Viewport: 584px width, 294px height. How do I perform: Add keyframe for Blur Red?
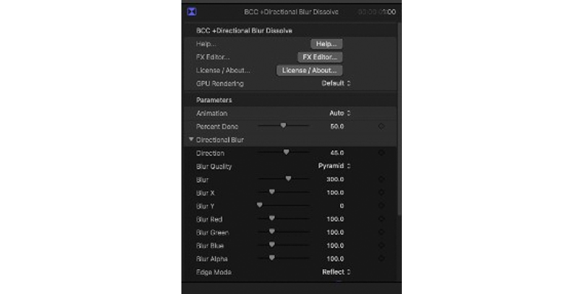click(x=381, y=219)
